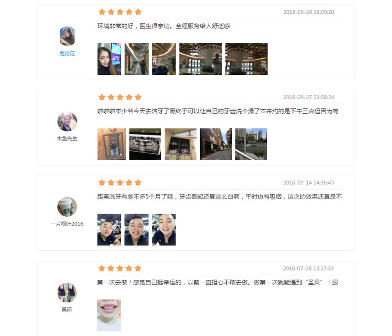
Task: Open 吴研's round avatar
Action: 67,293
